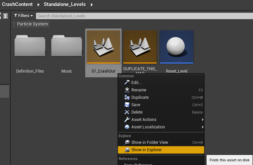The width and height of the screenshot is (253, 165).
Task: Choose Save from context menu
Action: [x=161, y=105]
